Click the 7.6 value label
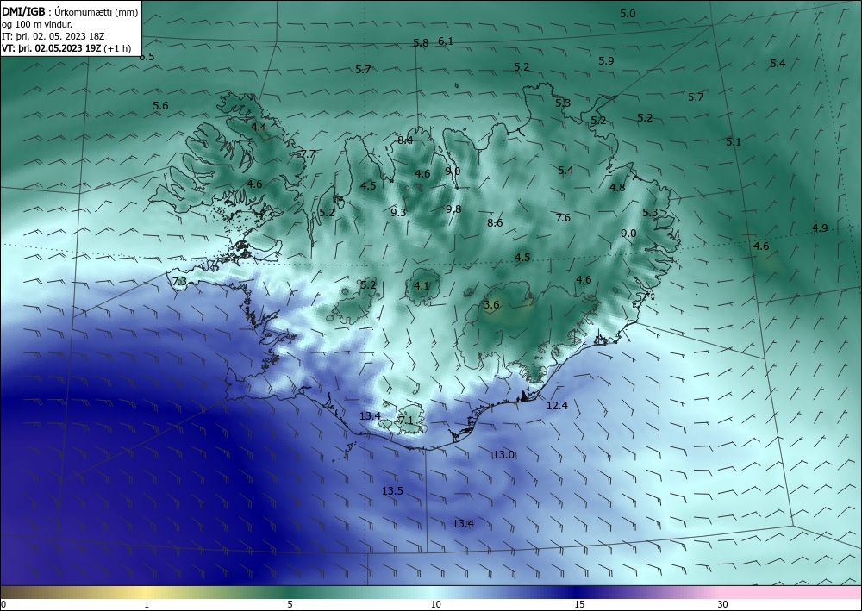This screenshot has width=862, height=611. coord(563,218)
